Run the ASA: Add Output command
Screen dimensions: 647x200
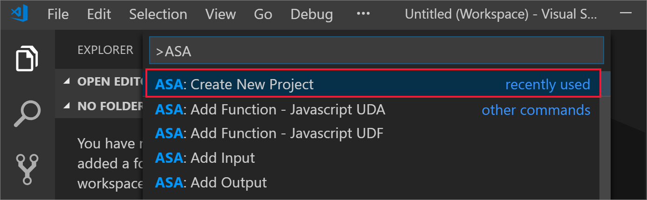tap(211, 182)
